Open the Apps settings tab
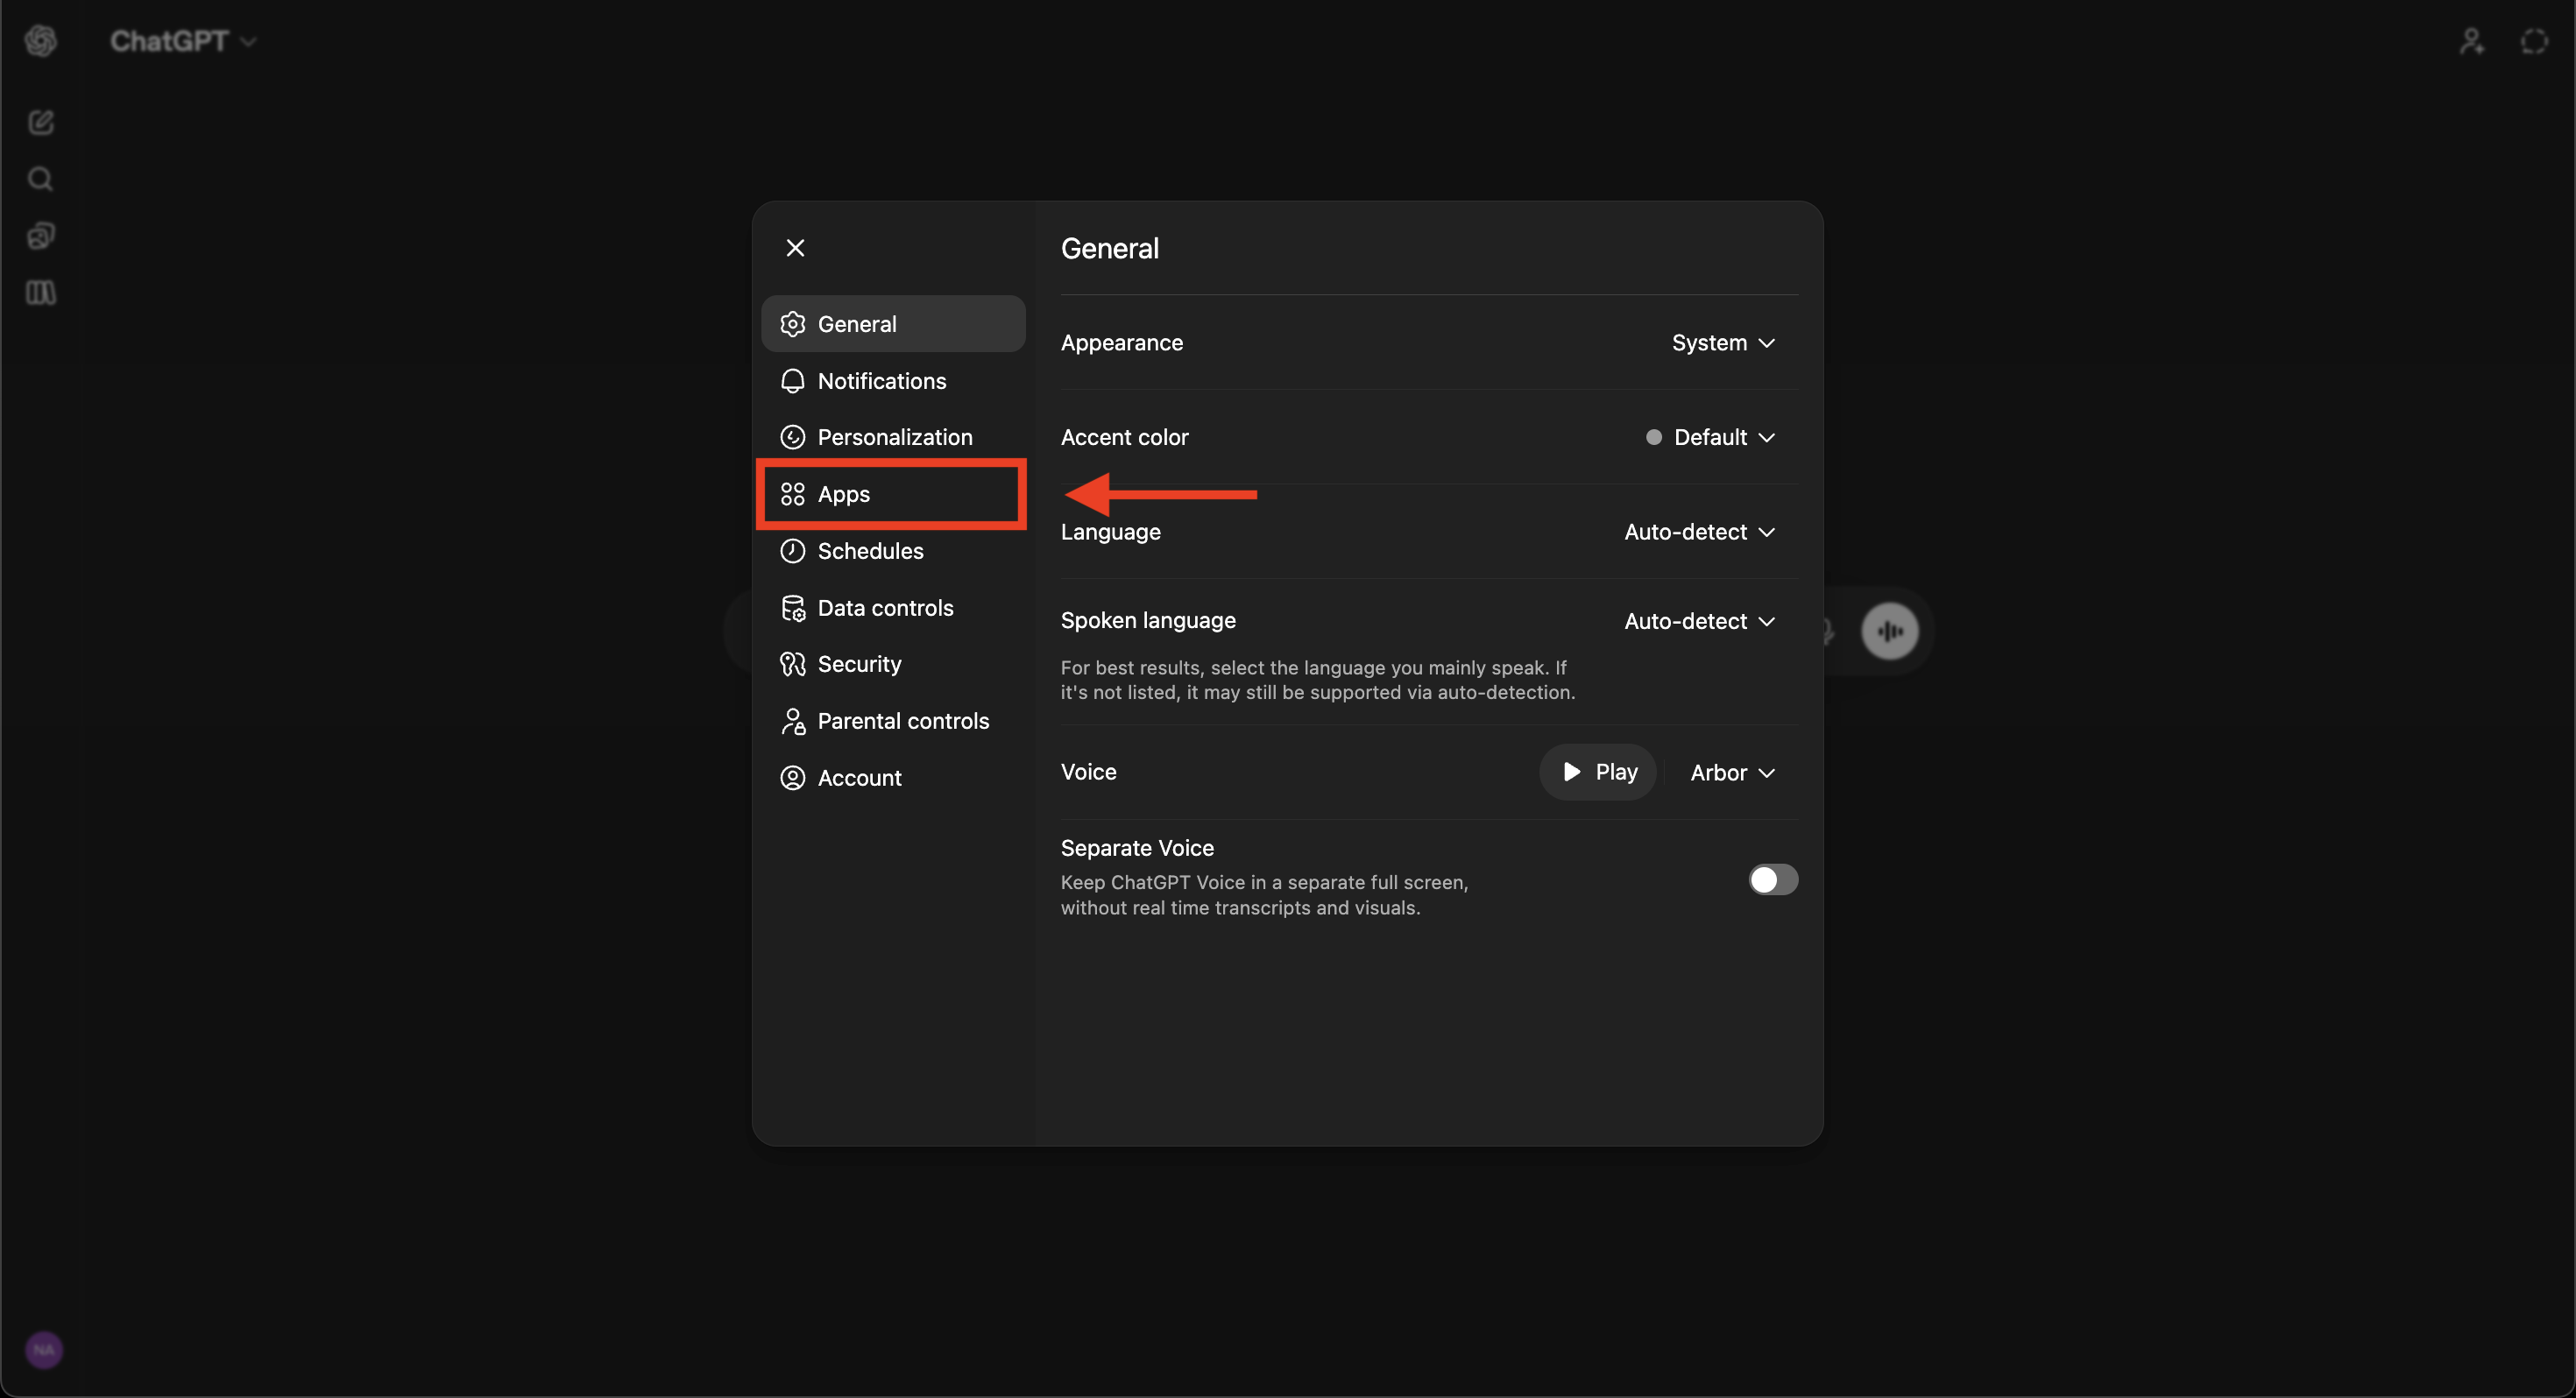 tap(891, 494)
